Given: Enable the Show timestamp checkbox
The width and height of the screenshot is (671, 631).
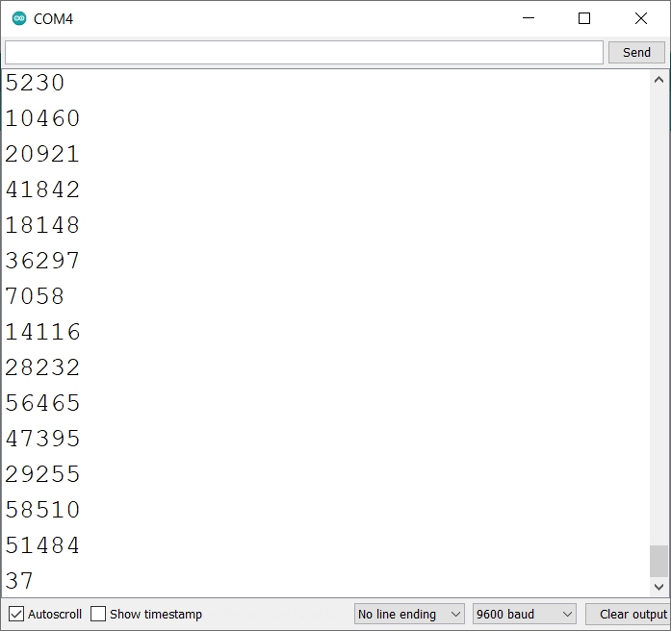Looking at the screenshot, I should click(x=98, y=614).
